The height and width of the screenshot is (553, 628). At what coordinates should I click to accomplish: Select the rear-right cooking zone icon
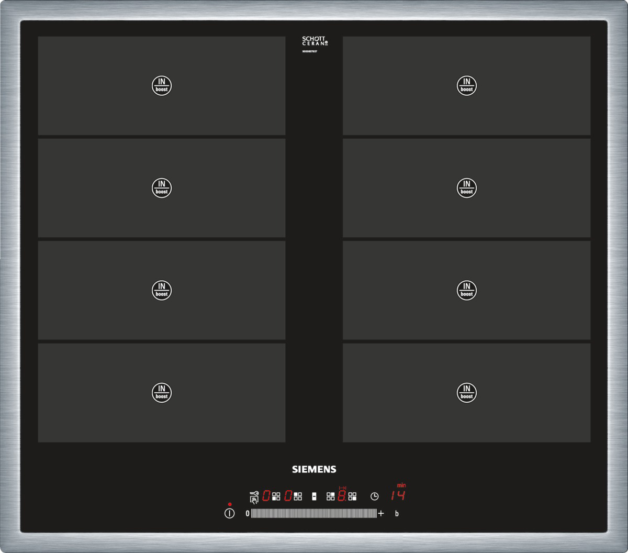point(331,496)
